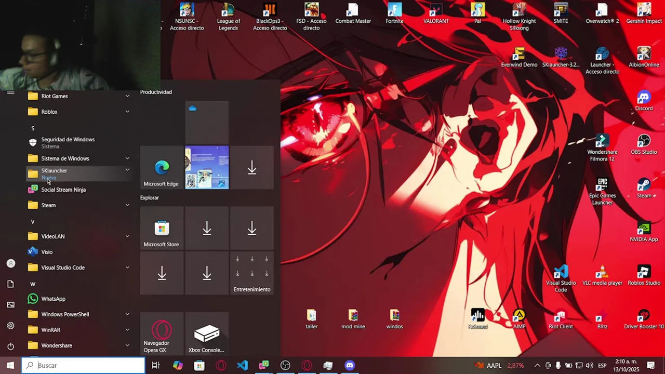
Task: Open Seguridad de Windows in app list
Action: [79, 143]
